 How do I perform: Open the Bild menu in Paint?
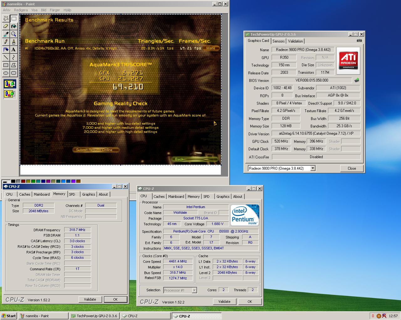[x=44, y=10]
